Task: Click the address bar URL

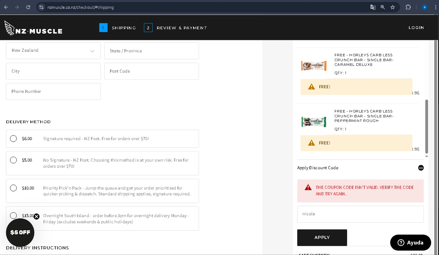Action: coord(80,7)
